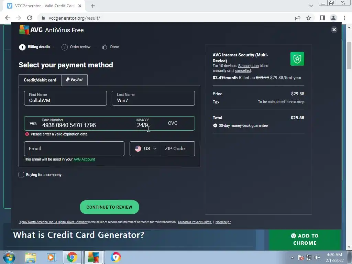Open the AVG Secure Browser taskbar icon

[x=116, y=257]
